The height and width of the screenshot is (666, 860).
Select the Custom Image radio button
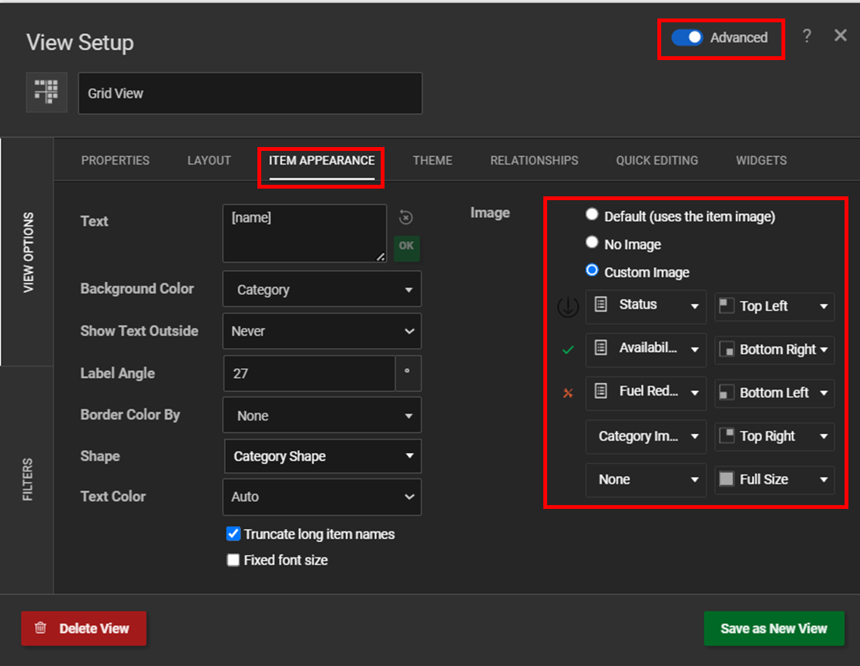point(592,270)
